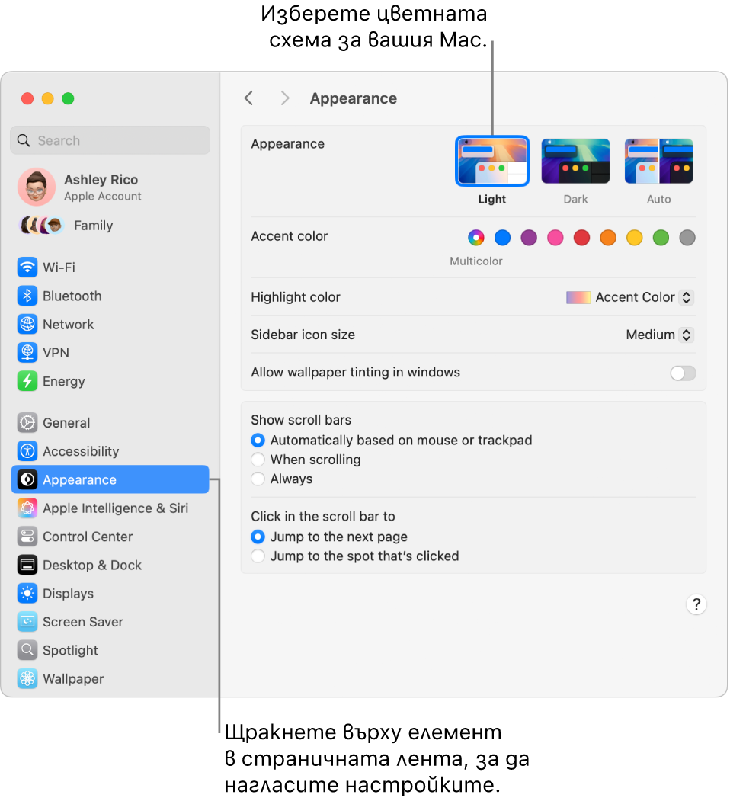Screen dimensions: 730x801
Task: Open the Wallpaper settings pane
Action: (73, 679)
